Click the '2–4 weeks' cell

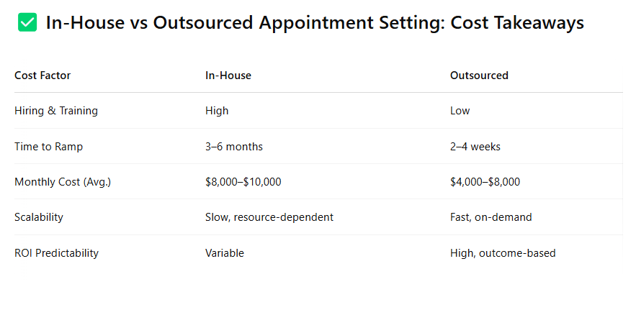(475, 146)
